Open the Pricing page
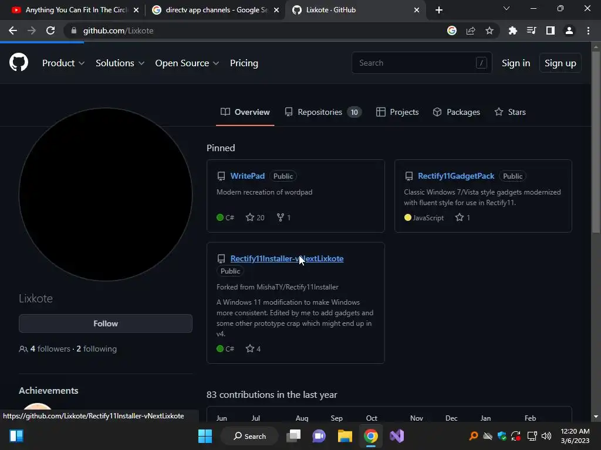Image resolution: width=601 pixels, height=450 pixels. click(244, 63)
